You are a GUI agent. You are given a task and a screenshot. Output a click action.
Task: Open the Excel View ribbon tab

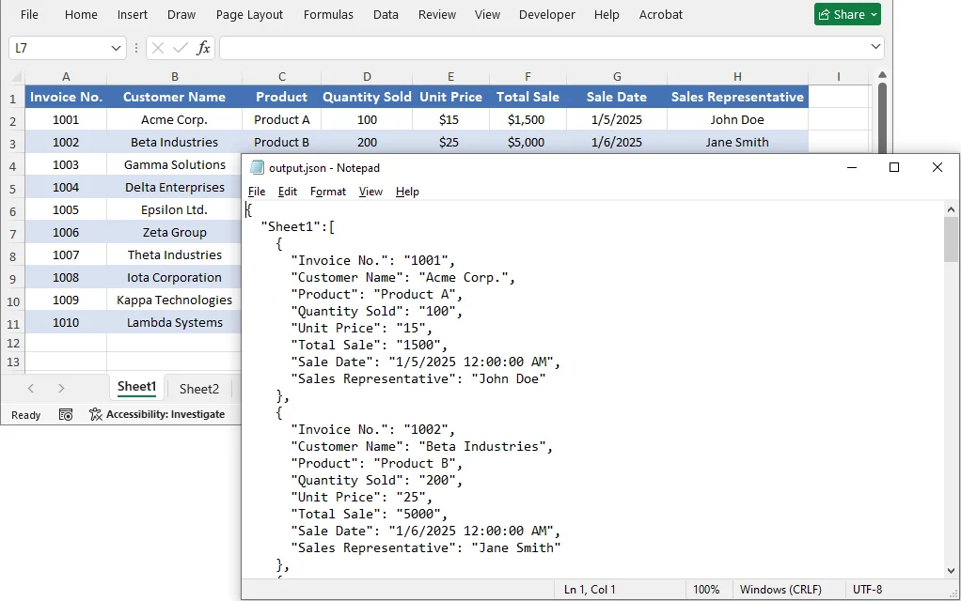pos(487,15)
